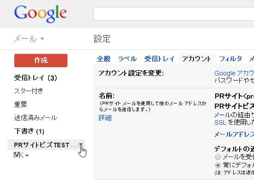Screen dimensions: 254x180
Task: Open the スター付き starred folder
Action: tap(29, 91)
